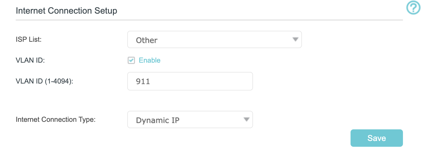Click the checkmark inside the Enable box

[x=132, y=60]
